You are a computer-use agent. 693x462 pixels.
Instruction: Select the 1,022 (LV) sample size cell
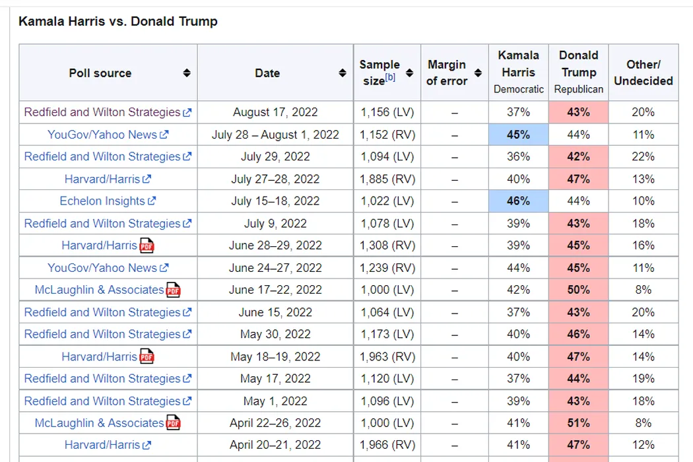tap(387, 201)
